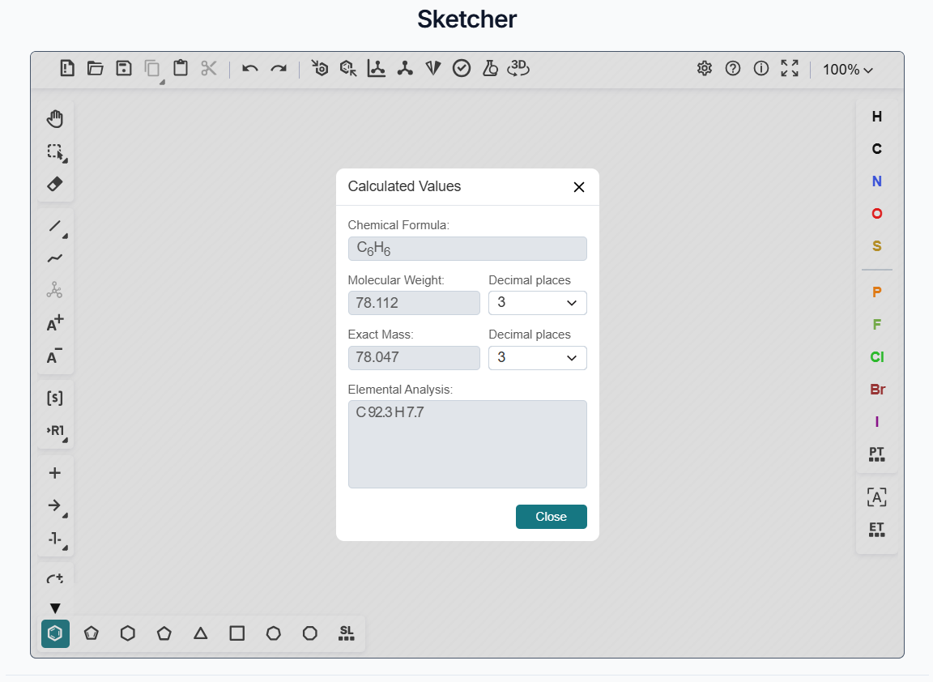
Task: Click the Close button in Calculated Values
Action: pyautogui.click(x=552, y=517)
